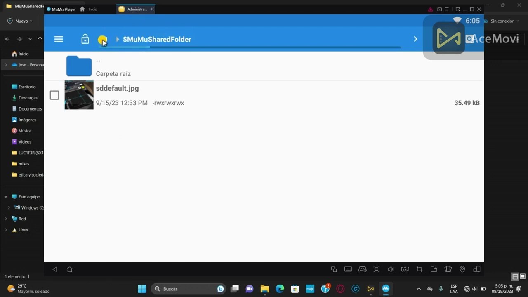This screenshot has width=528, height=297.
Task: Go back in File Explorer navigation
Action: pos(7,39)
